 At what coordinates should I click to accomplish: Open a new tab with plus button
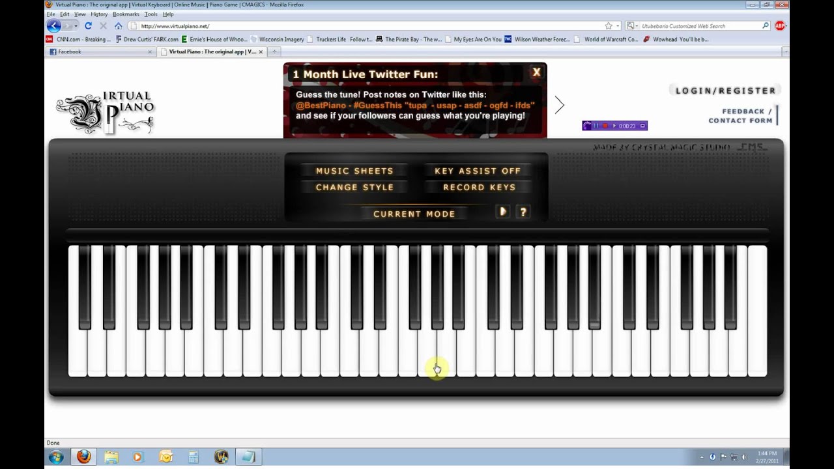(x=274, y=51)
